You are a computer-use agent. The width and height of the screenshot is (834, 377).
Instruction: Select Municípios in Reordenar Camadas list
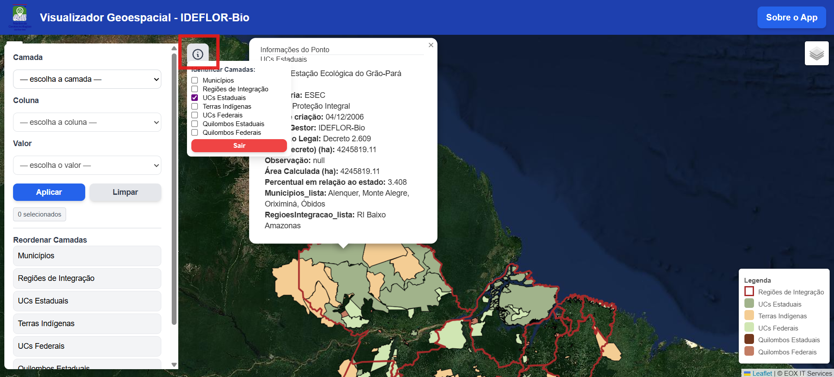click(87, 256)
